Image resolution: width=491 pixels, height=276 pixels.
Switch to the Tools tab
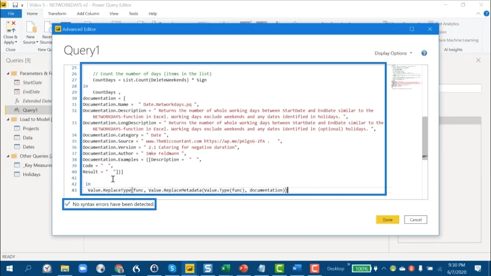tap(133, 13)
